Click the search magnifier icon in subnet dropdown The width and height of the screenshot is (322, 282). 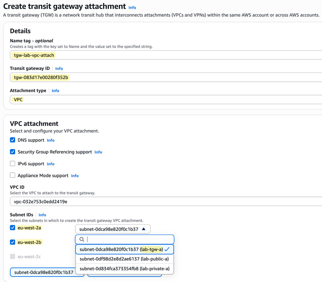(81, 239)
